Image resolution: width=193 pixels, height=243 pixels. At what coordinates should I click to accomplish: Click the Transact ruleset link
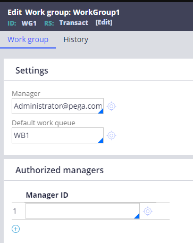[74, 23]
